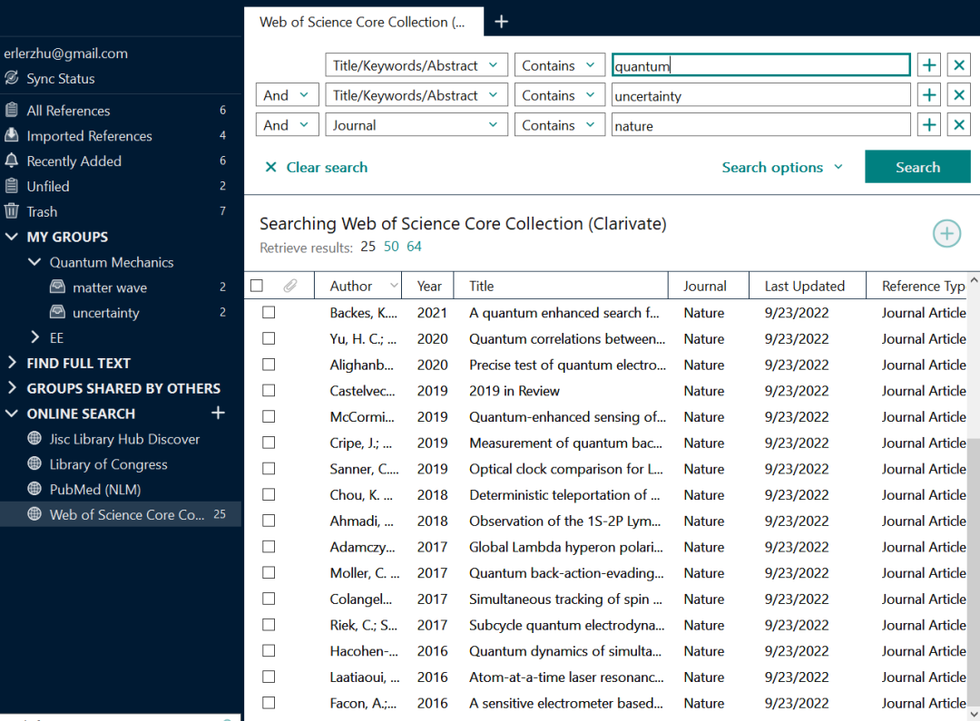Add a search row after the uncertainty row
The width and height of the screenshot is (980, 721).
[929, 95]
